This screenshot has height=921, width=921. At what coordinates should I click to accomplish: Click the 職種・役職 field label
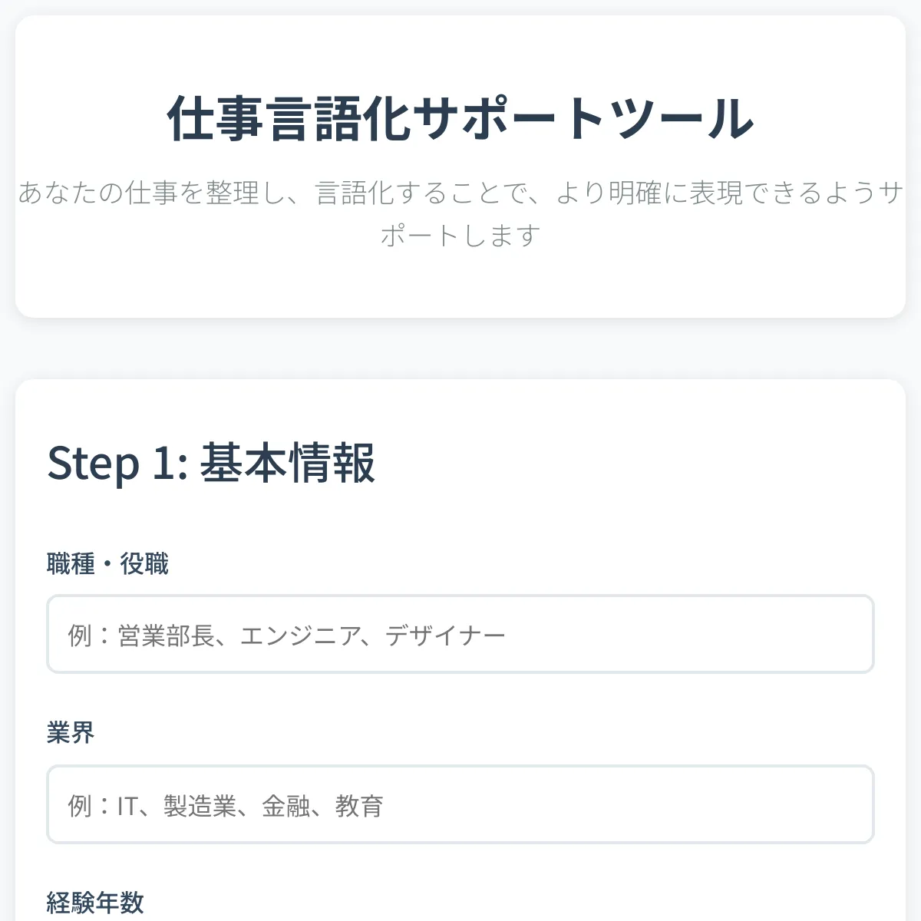[x=109, y=563]
